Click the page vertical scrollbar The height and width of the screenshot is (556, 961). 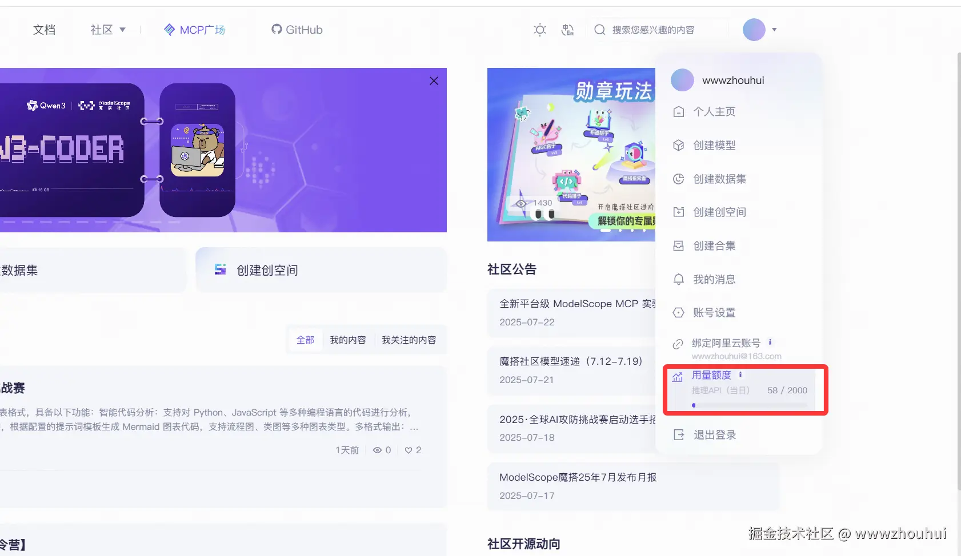[x=959, y=271]
